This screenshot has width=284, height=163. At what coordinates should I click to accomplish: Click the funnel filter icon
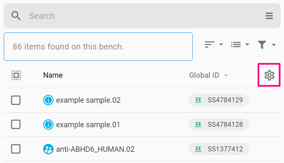click(262, 44)
